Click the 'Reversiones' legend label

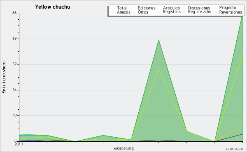231,12
